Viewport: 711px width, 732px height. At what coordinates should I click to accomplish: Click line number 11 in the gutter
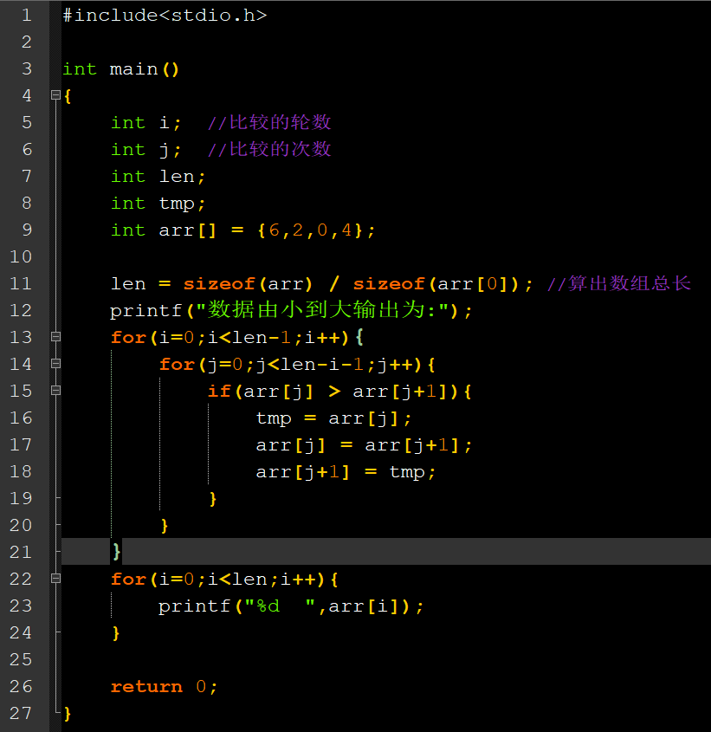pyautogui.click(x=21, y=283)
